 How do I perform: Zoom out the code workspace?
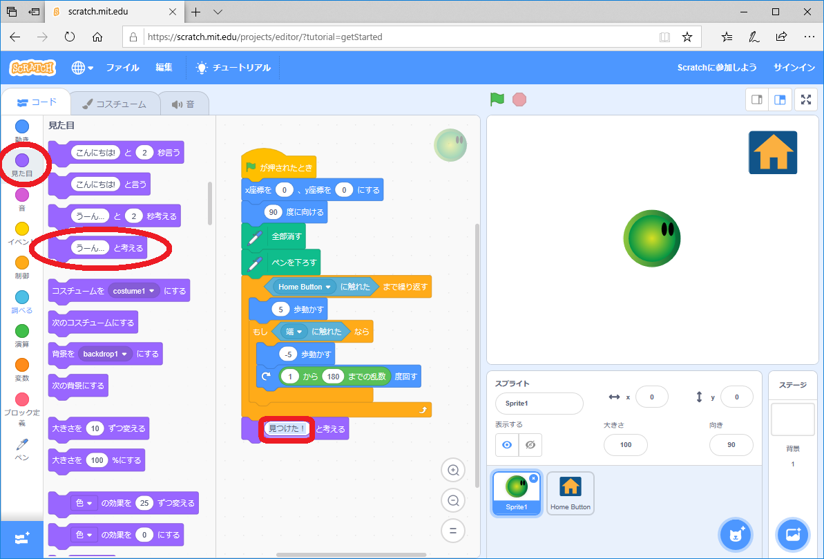(453, 501)
